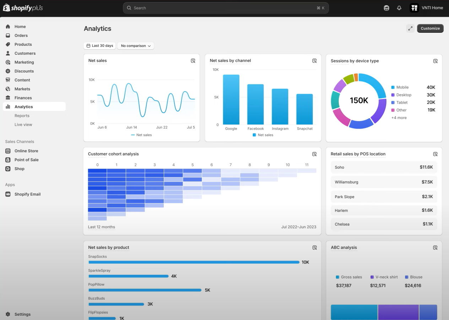Open Net sales card title

(x=98, y=61)
